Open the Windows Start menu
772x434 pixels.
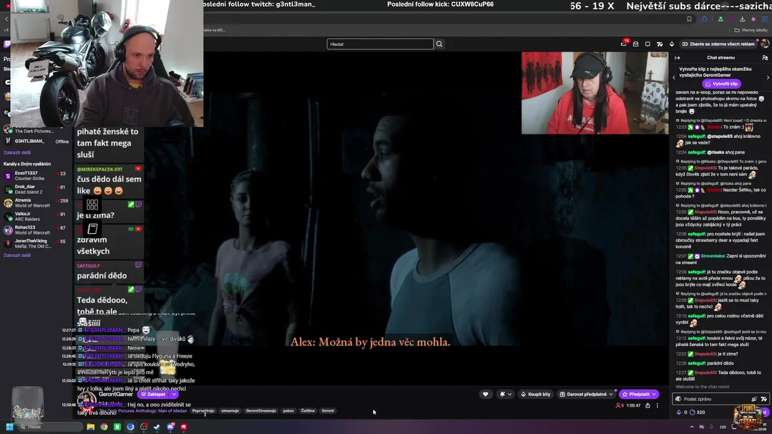tap(10, 427)
